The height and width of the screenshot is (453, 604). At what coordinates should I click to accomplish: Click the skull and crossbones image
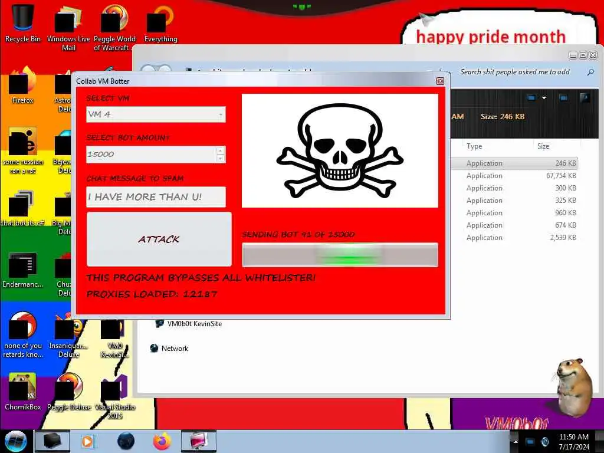click(340, 150)
